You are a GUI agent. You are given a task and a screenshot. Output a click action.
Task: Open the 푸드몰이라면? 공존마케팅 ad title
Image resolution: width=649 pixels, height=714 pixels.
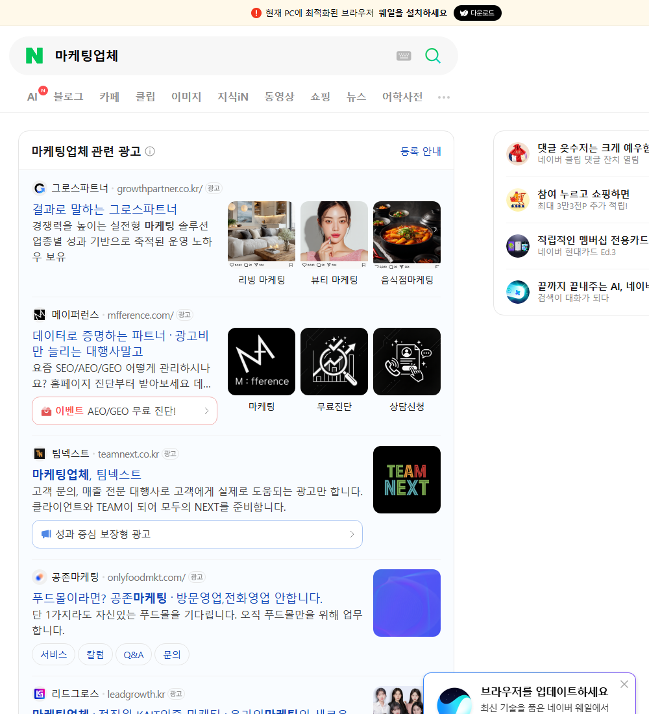177,598
